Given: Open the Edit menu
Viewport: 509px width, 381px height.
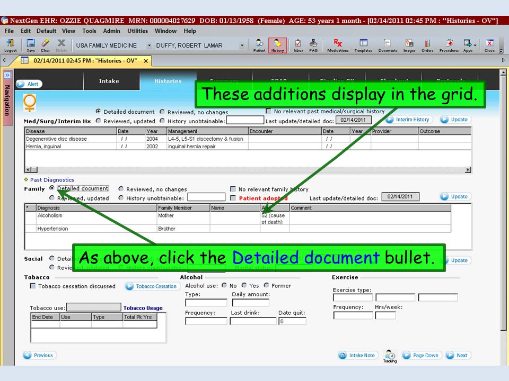Looking at the screenshot, I should [25, 31].
